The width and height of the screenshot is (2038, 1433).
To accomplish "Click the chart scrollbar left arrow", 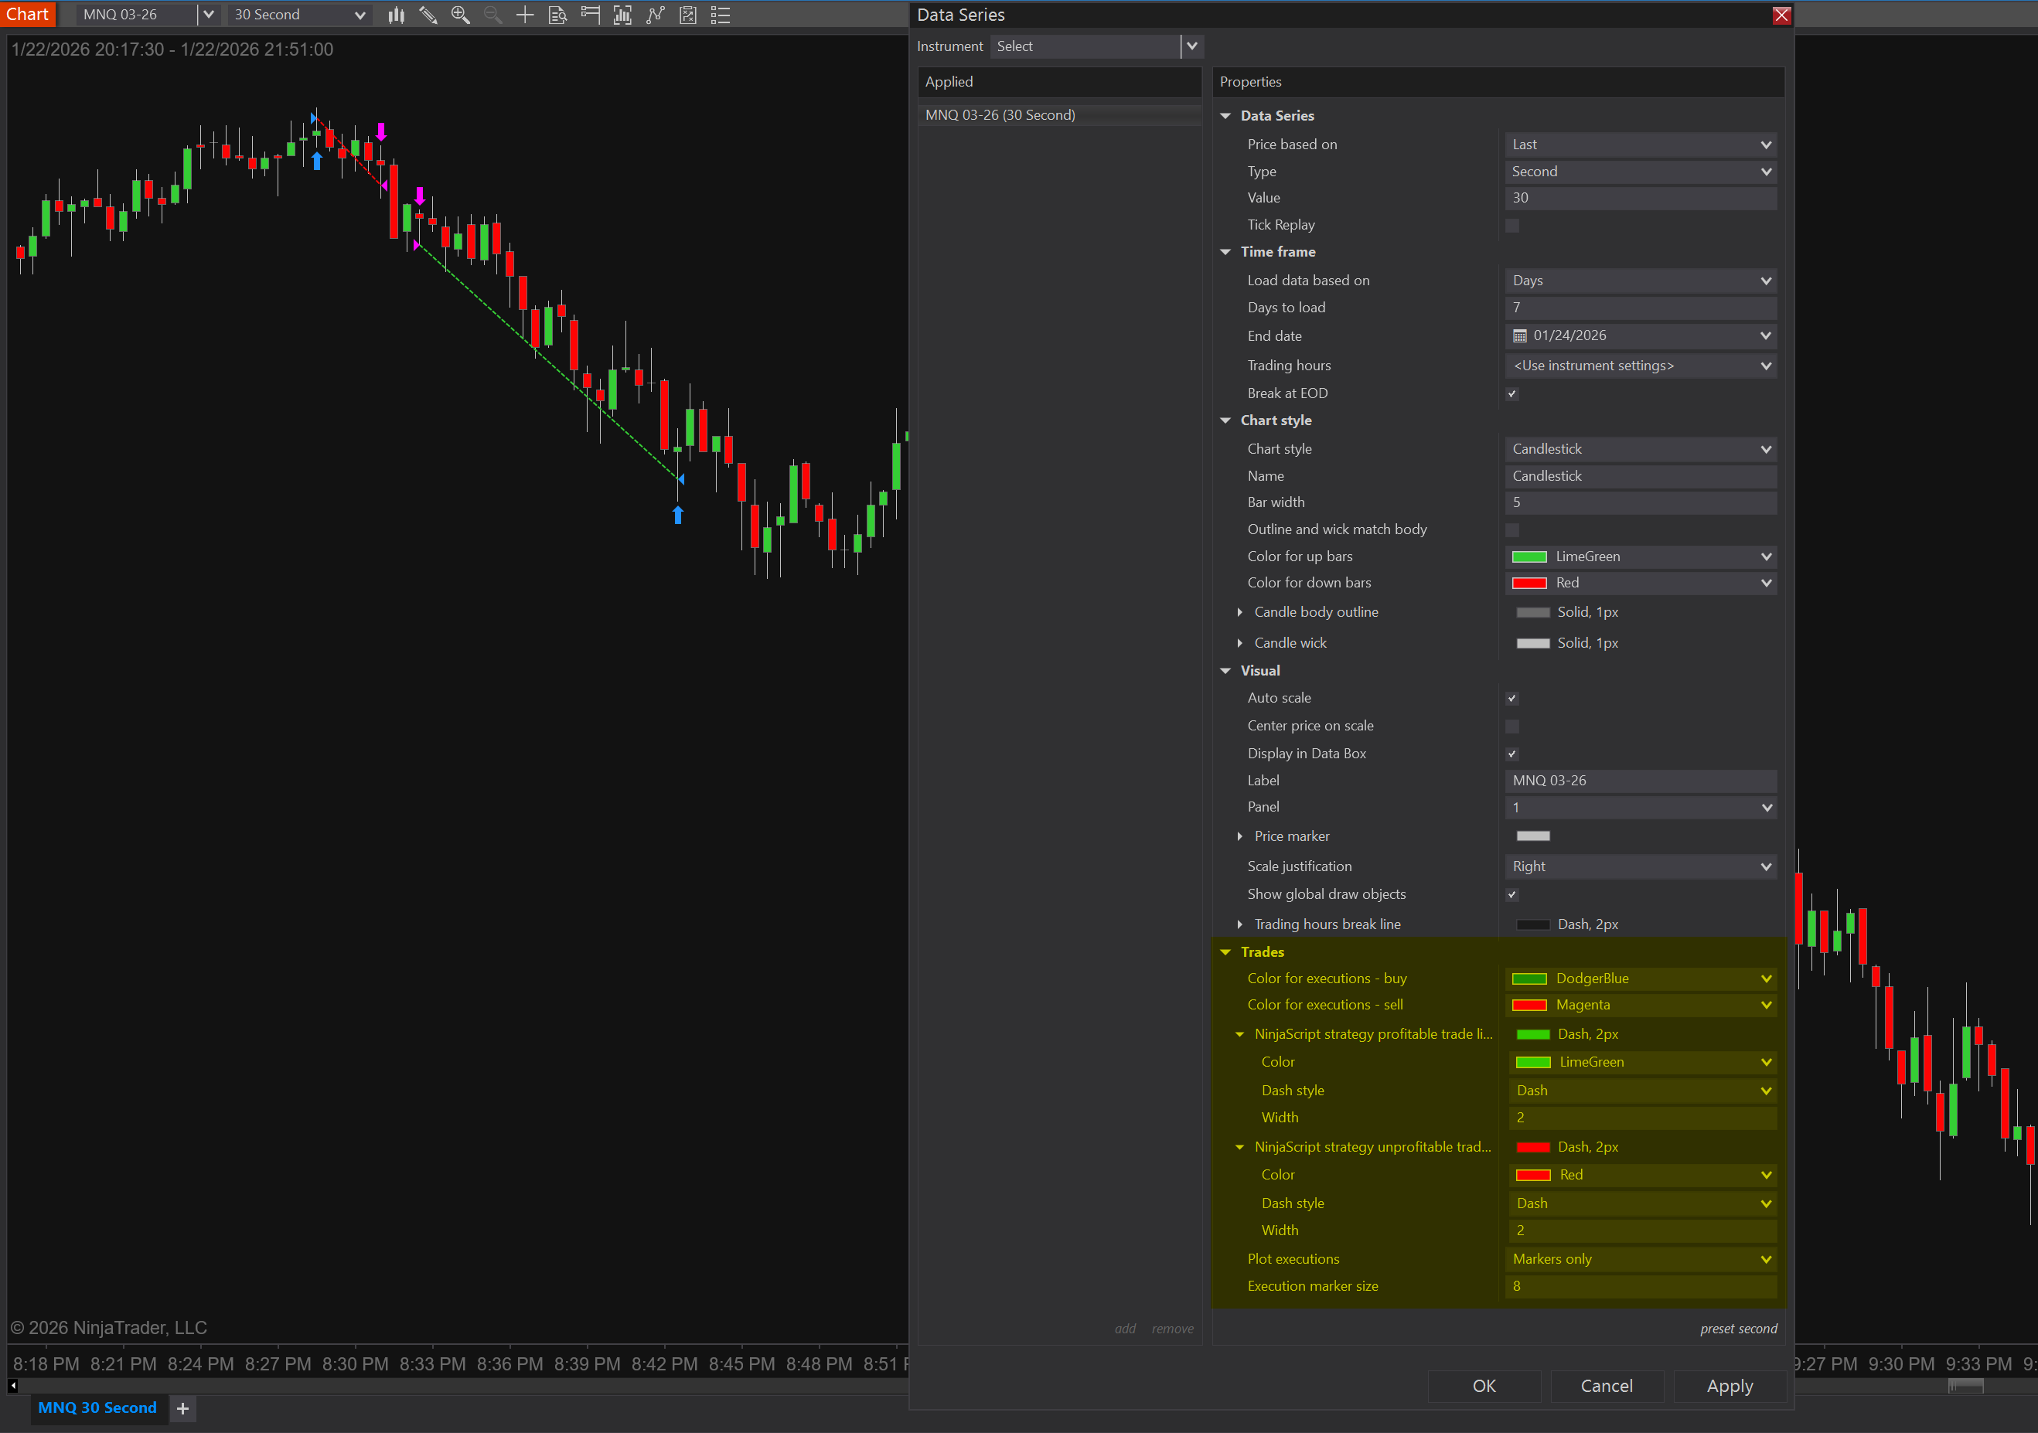I will (x=13, y=1385).
